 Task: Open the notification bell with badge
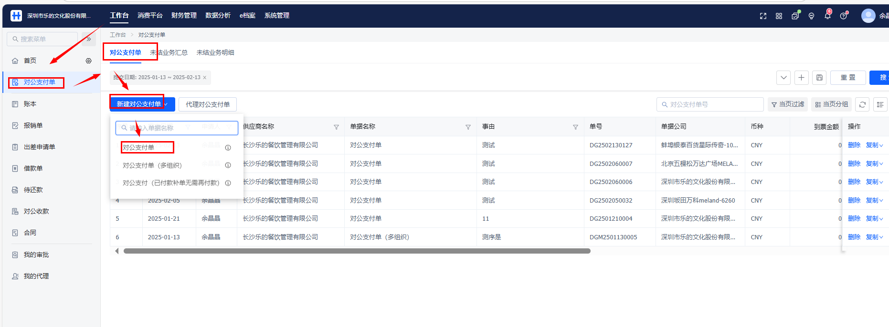coord(827,16)
